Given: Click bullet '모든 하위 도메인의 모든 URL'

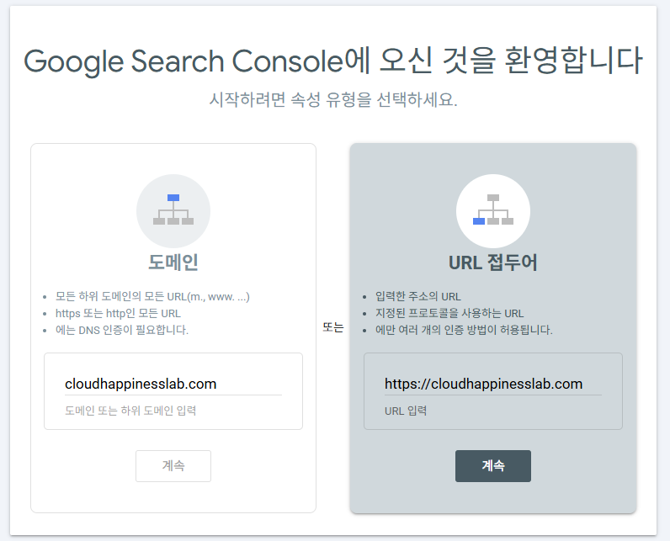Looking at the screenshot, I should (152, 297).
